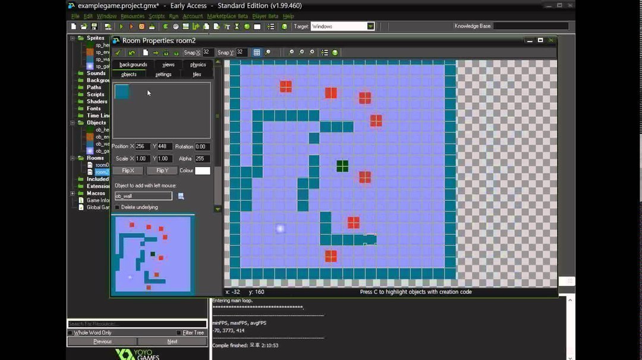Select the green object instance in the room
The height and width of the screenshot is (360, 642).
342,166
